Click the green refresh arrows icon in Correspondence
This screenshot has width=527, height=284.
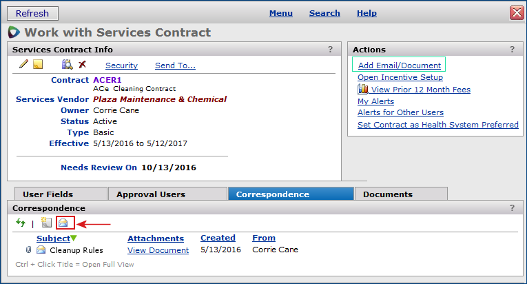tap(21, 223)
